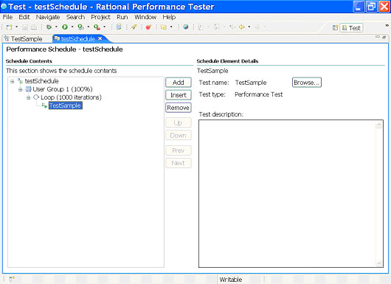The width and height of the screenshot is (391, 284).
Task: Click the description scrollbar up arrow
Action: [379, 124]
